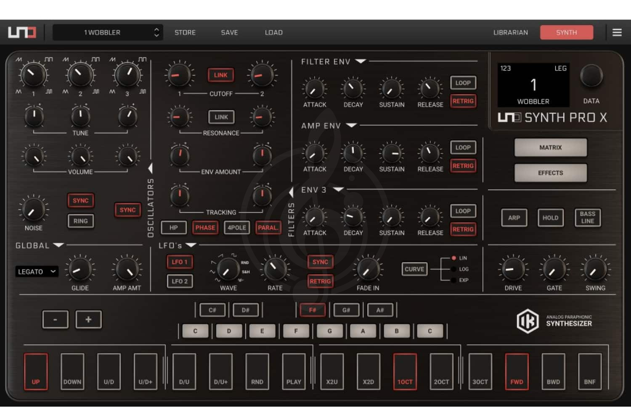Select the FWD direction pad
The image size is (631, 420).
coord(517,372)
